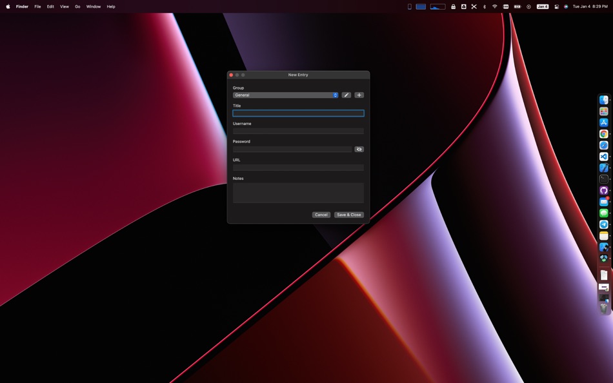Open the Window menu

(x=94, y=6)
